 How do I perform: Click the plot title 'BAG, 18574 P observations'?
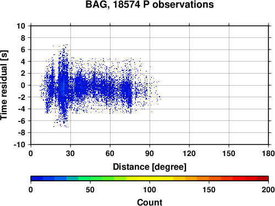click(150, 4)
